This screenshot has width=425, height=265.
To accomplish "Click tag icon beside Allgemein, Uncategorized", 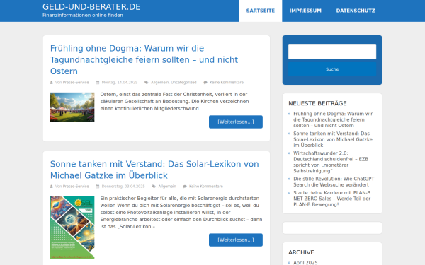I will 147,83.
